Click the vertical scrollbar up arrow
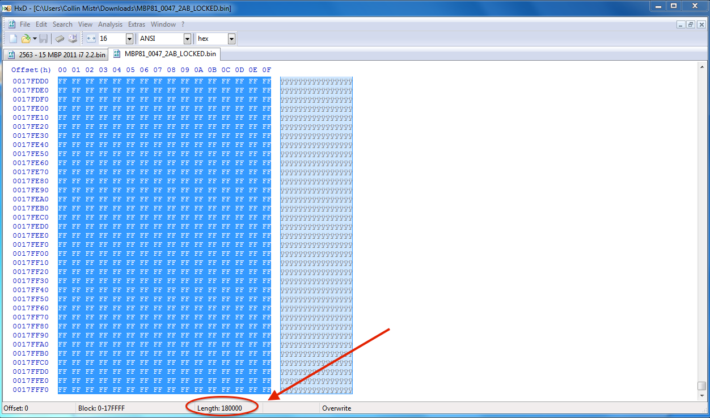 tap(702, 66)
